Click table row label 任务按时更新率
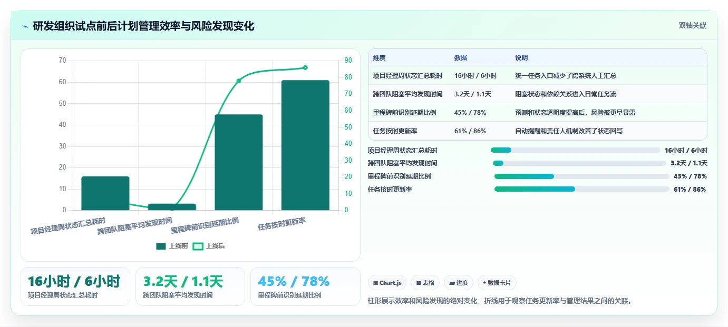 coord(395,131)
